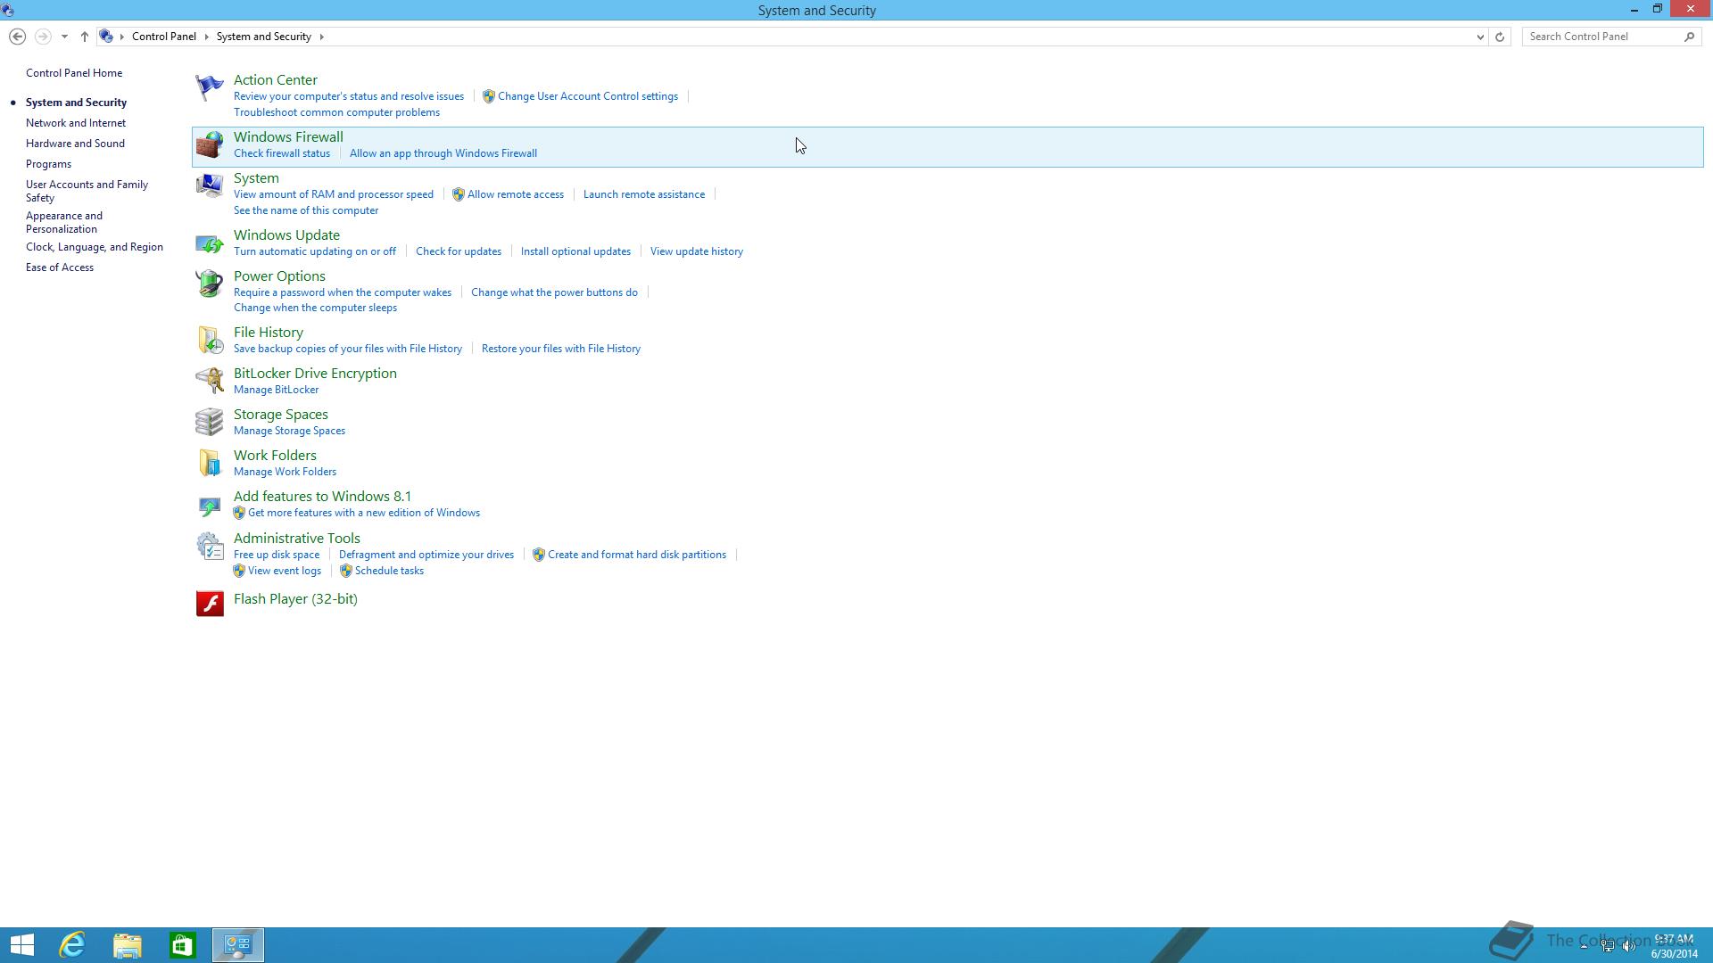Expand the arrow after System and Security breadcrumb
The image size is (1713, 963).
(x=321, y=37)
